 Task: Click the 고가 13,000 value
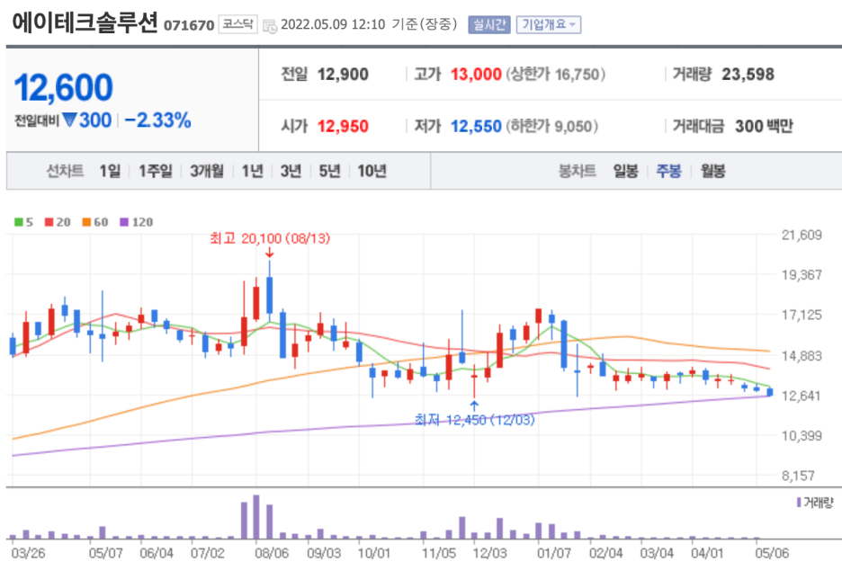pos(476,74)
